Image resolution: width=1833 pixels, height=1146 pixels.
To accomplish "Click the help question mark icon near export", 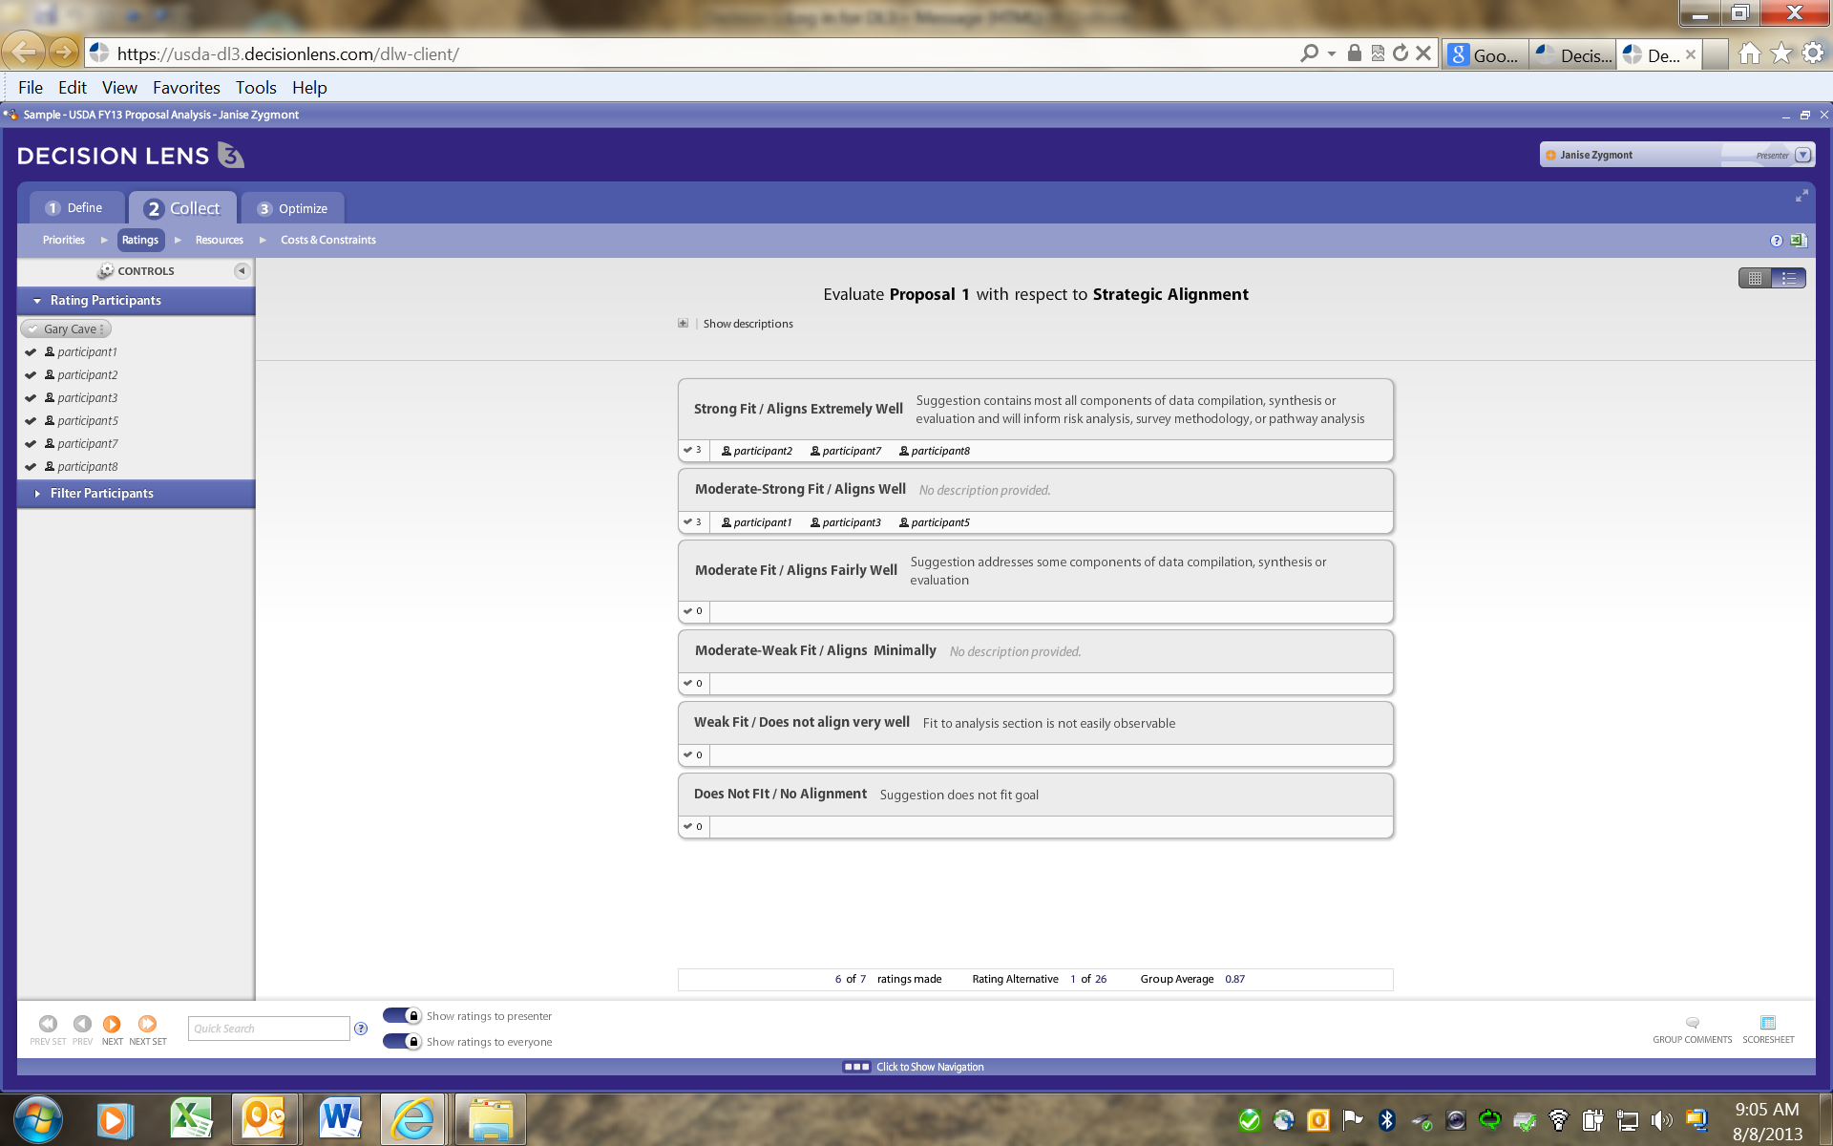I will [x=1776, y=241].
